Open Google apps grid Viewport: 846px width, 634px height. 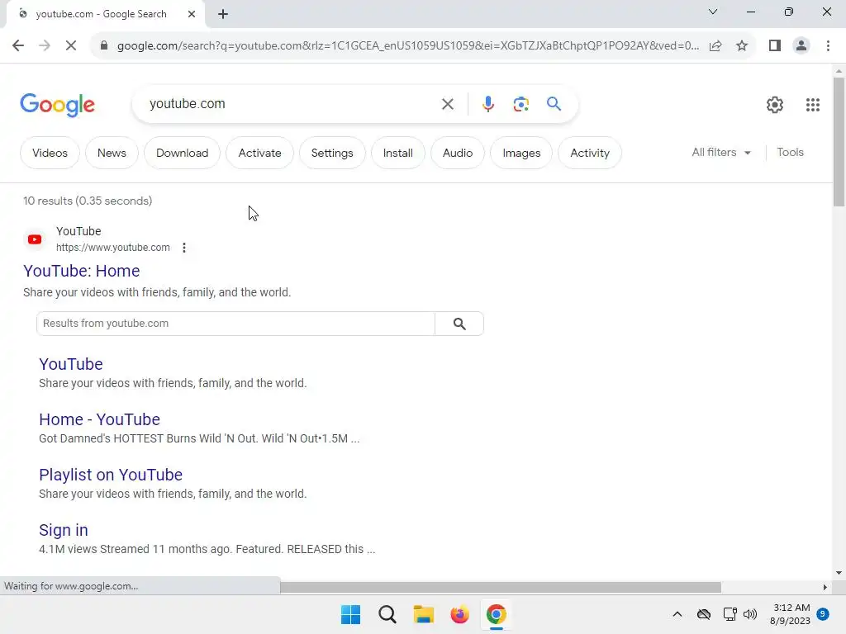coord(813,105)
